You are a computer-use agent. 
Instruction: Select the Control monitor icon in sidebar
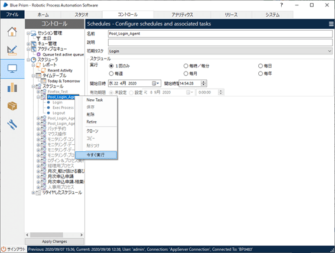(12, 69)
